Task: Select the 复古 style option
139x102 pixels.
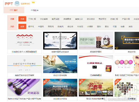Action: coord(107,27)
